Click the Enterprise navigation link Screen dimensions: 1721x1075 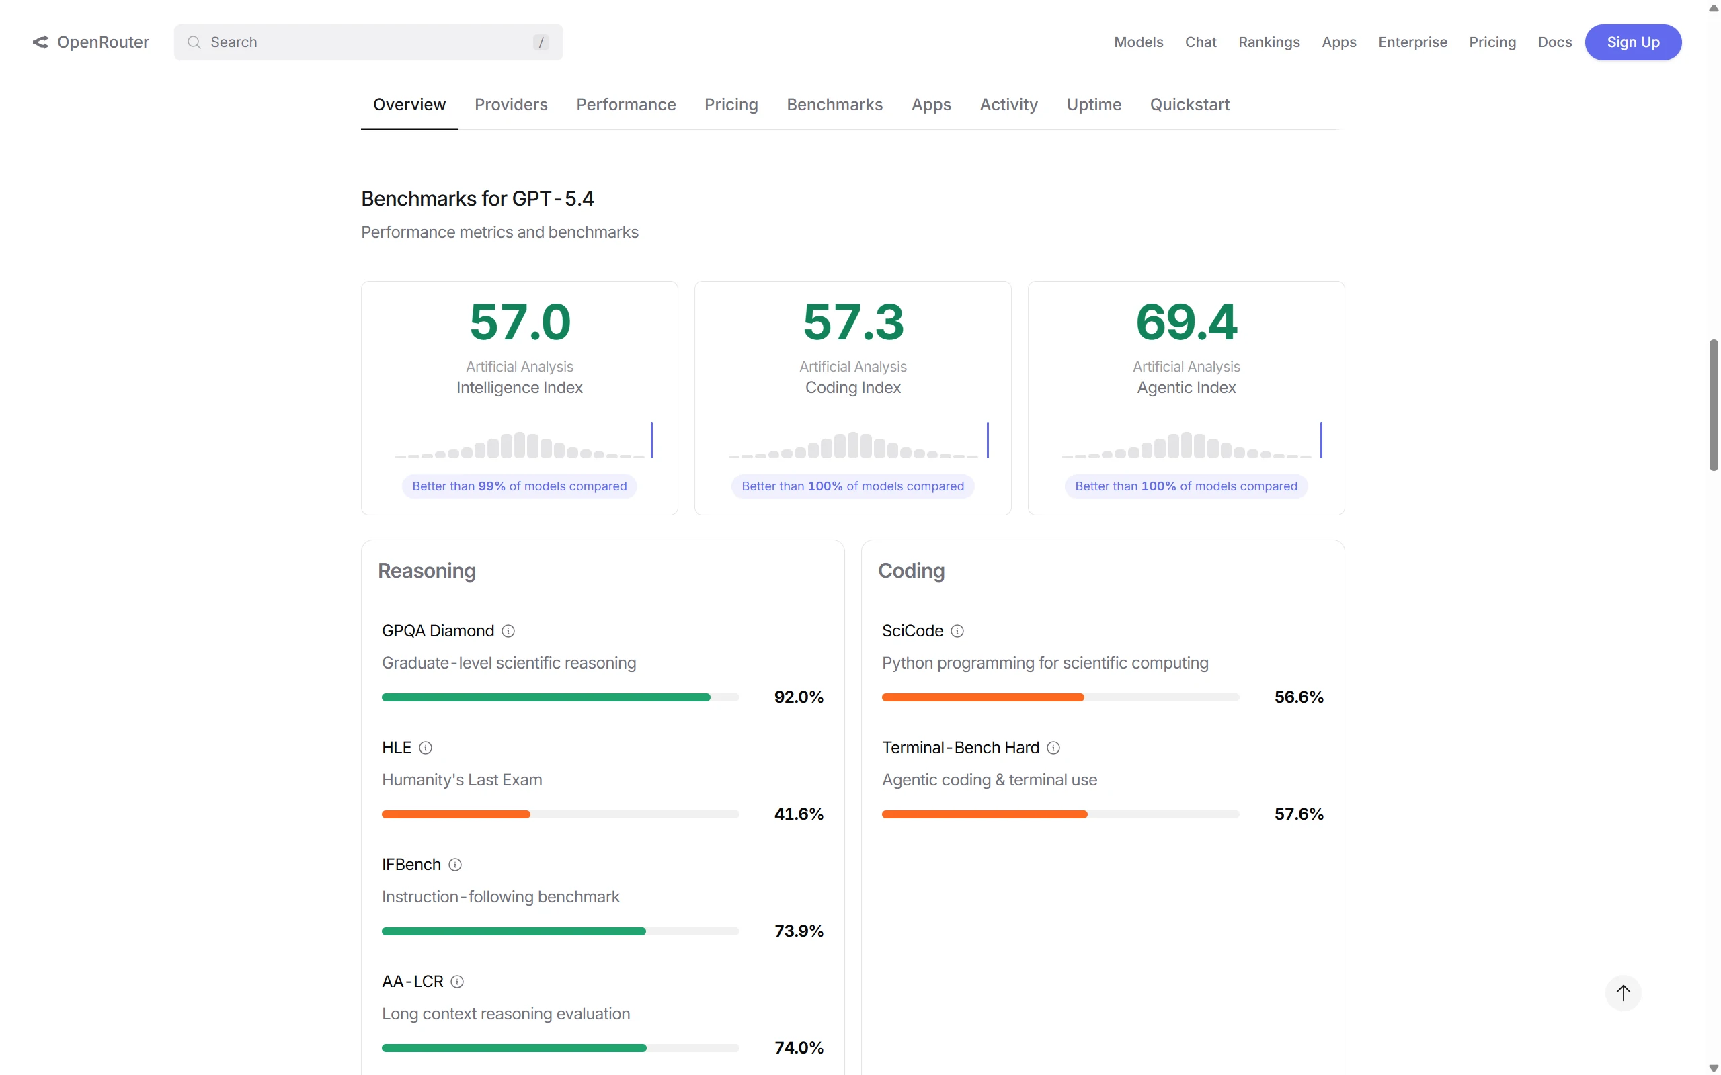point(1412,42)
